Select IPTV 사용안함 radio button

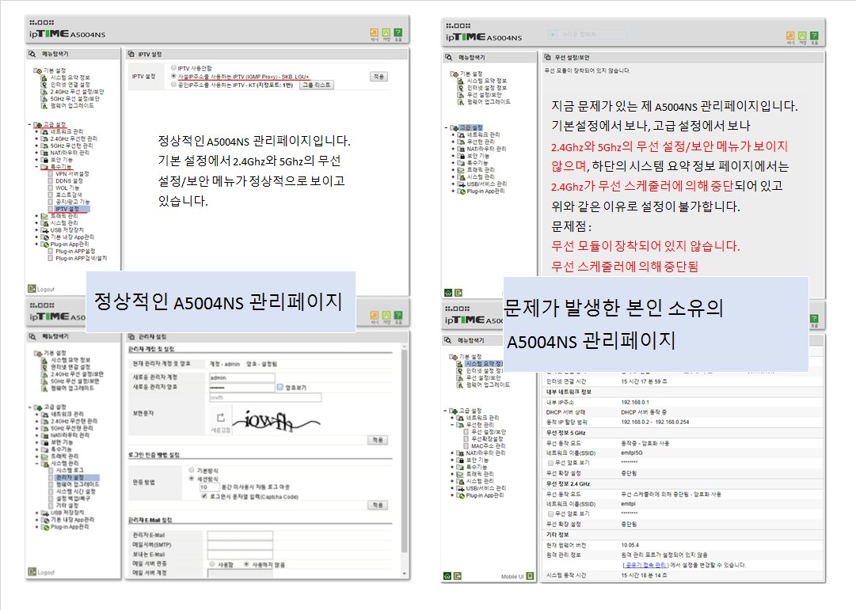tap(173, 68)
